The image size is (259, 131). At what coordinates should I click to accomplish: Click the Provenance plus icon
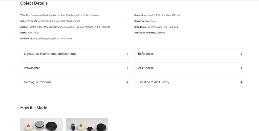pos(127,68)
